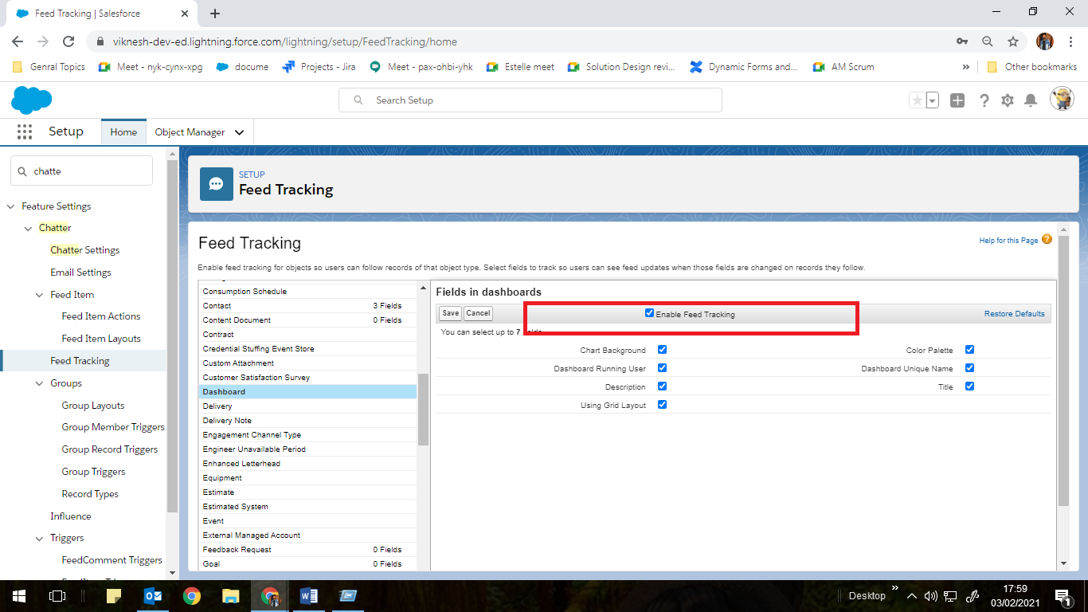
Task: Disable the Enable Feed Tracking checkbox
Action: click(649, 313)
